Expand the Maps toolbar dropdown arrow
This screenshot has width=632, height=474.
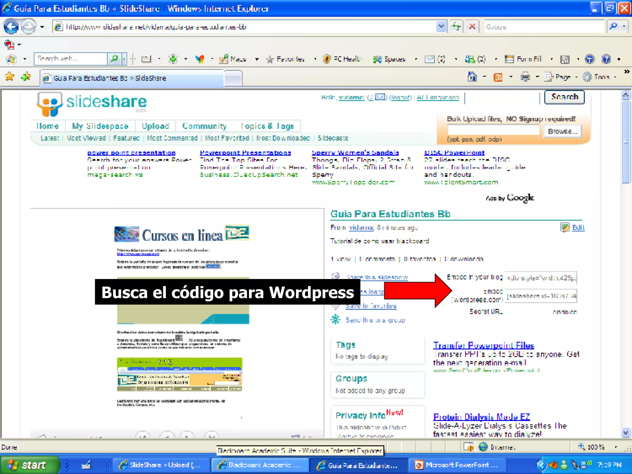point(256,59)
